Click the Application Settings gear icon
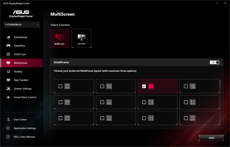This screenshot has width=230, height=147. click(x=8, y=128)
